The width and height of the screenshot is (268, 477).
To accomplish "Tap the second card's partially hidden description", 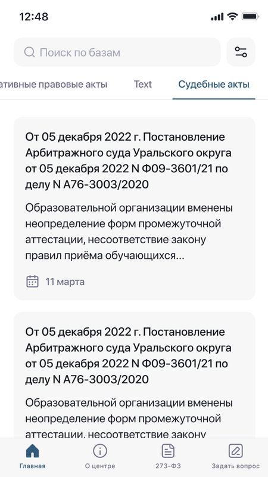I will [x=129, y=419].
